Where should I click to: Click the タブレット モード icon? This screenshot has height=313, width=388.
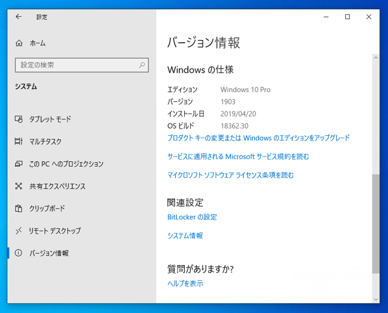pyautogui.click(x=19, y=119)
